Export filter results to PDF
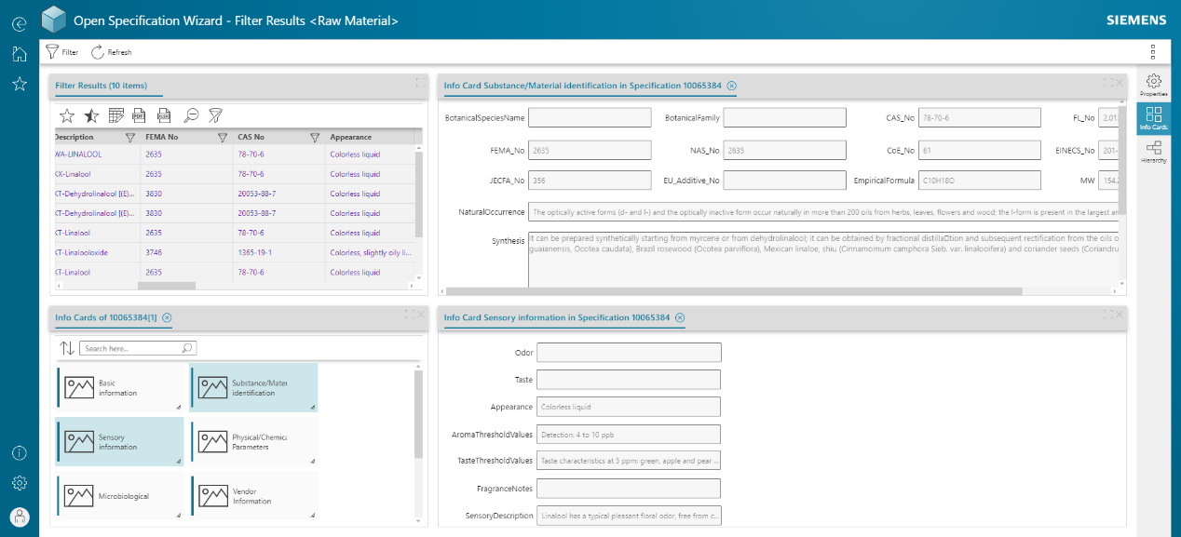 140,115
